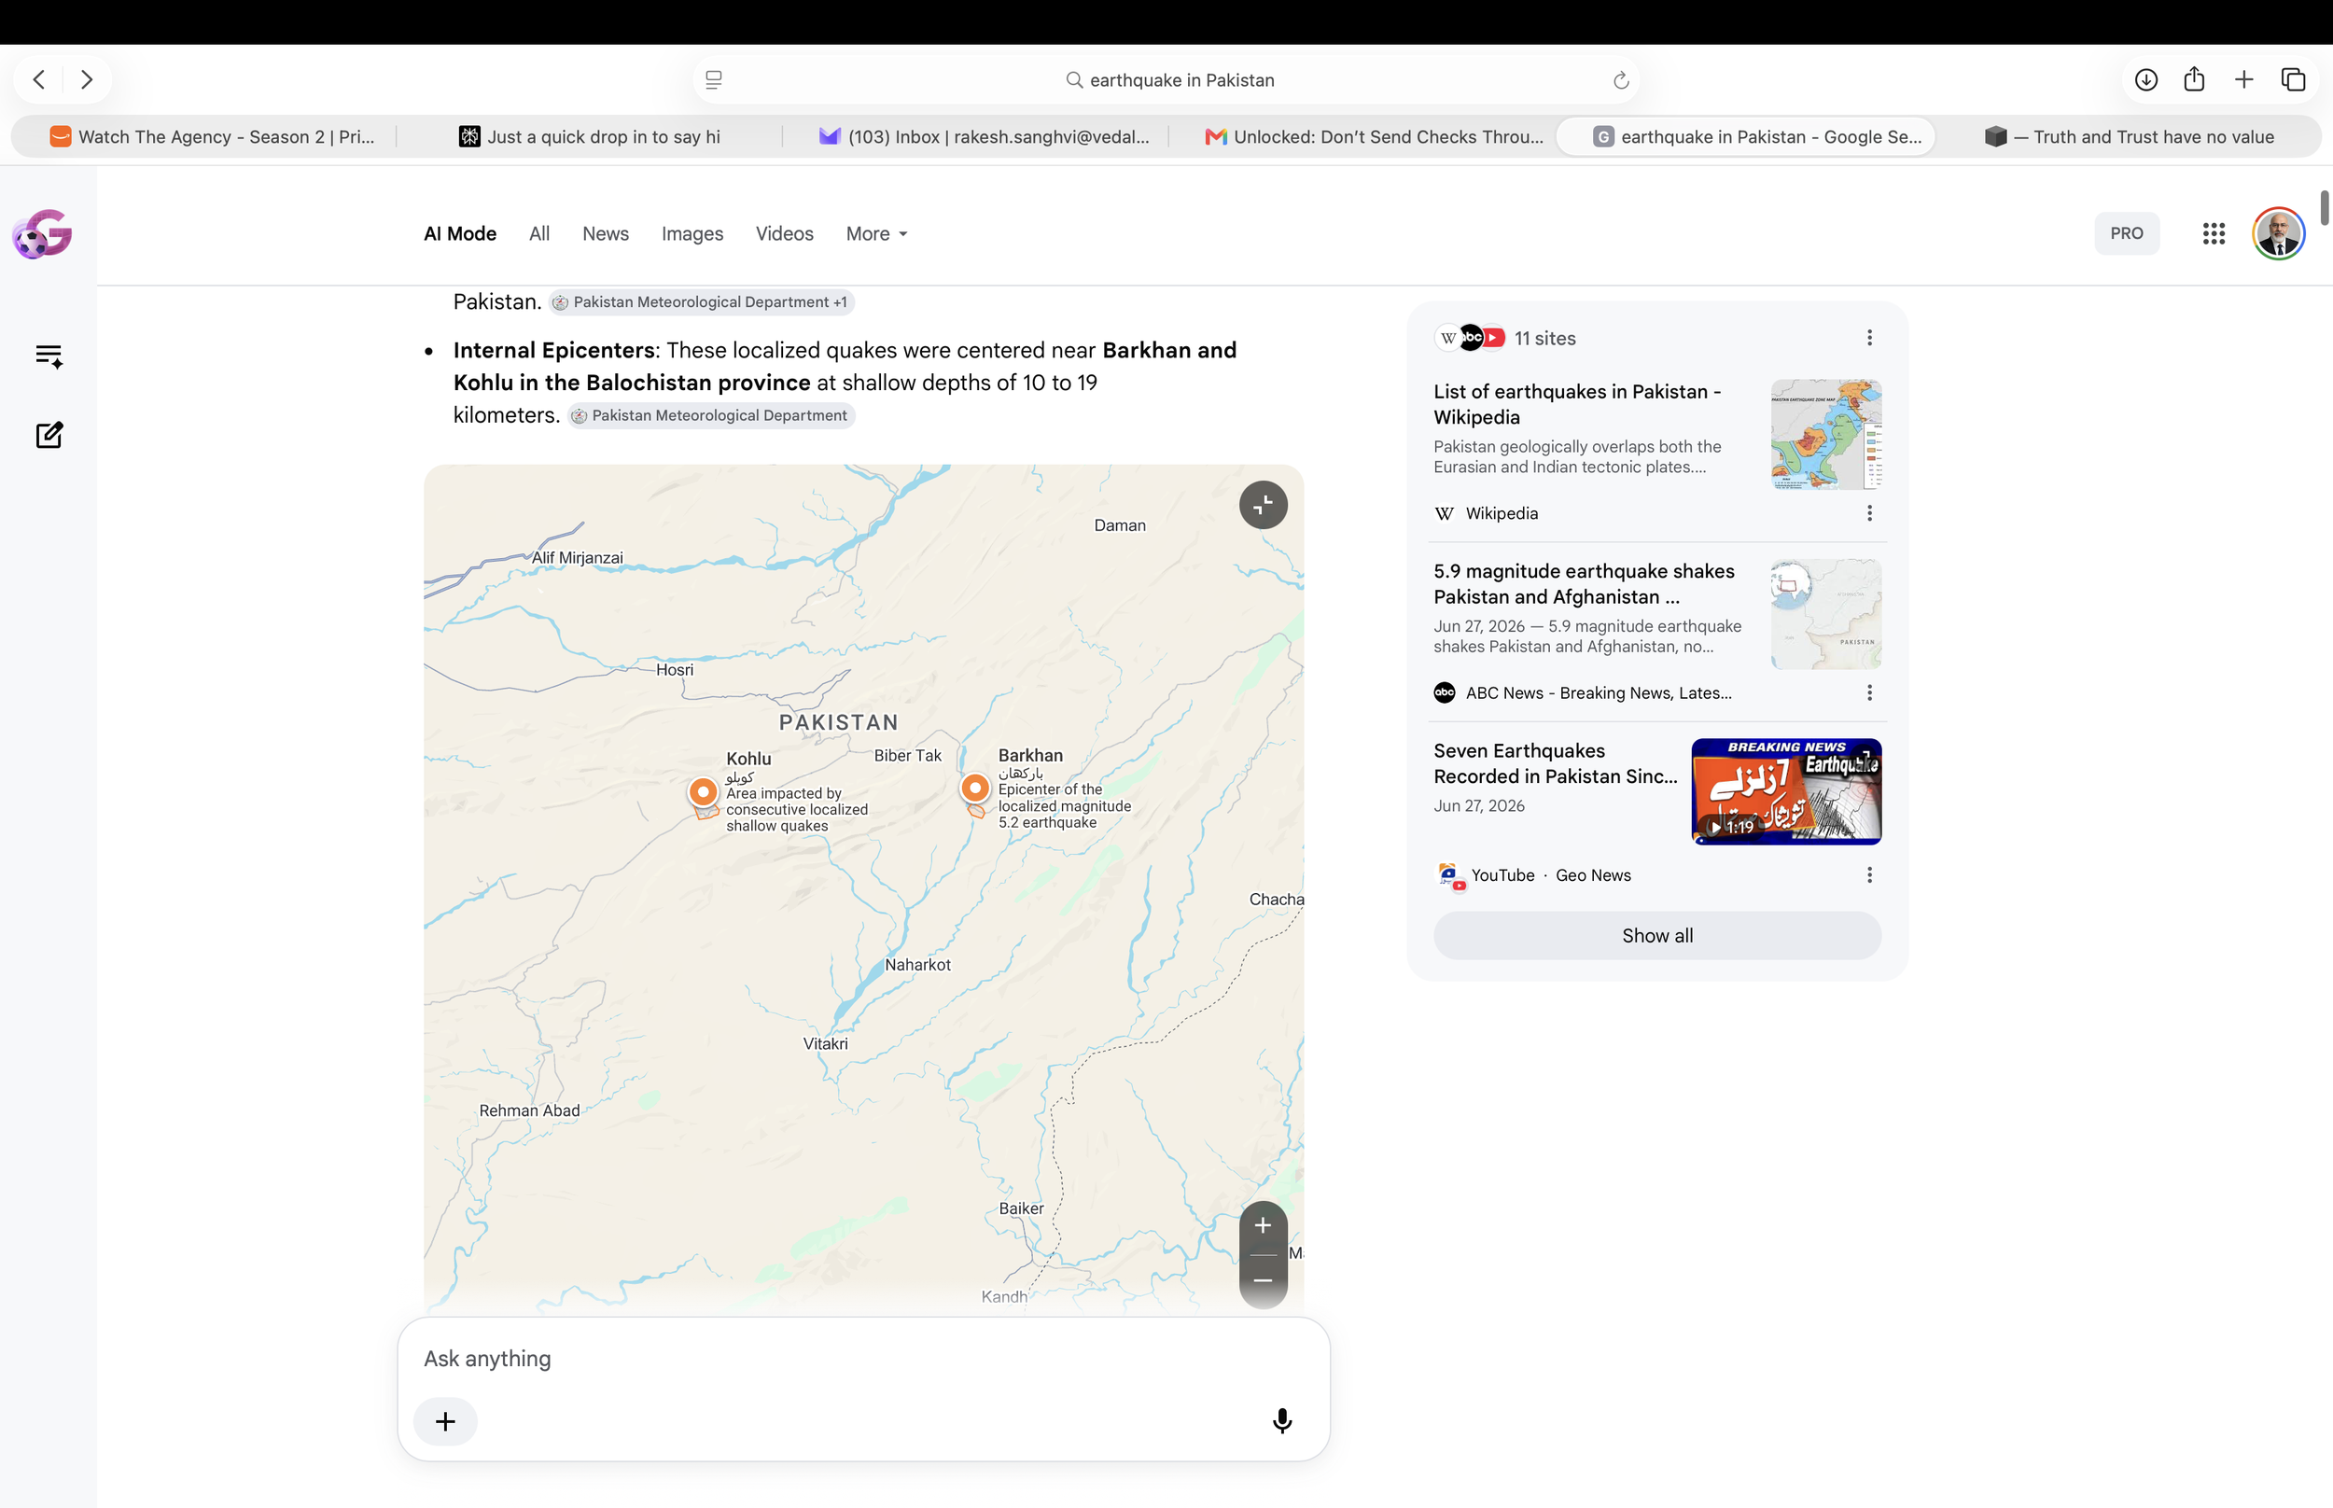The height and width of the screenshot is (1508, 2333).
Task: Open the account profile avatar
Action: 2278,233
